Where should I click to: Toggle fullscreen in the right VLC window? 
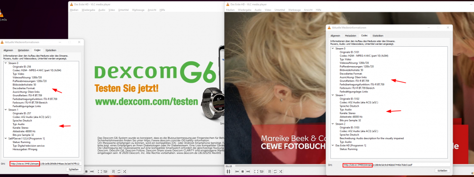point(256,171)
